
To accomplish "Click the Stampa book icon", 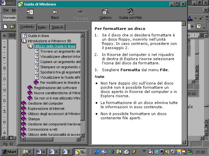I will pos(24,119).
